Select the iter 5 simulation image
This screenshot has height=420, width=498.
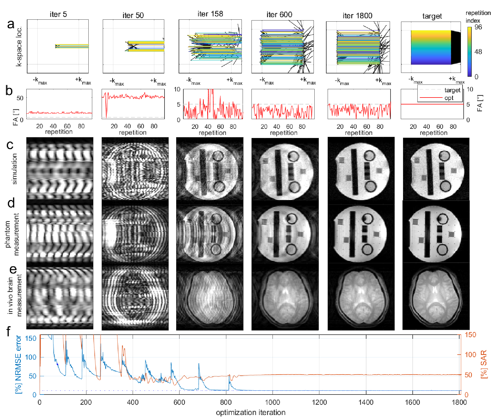(x=60, y=168)
